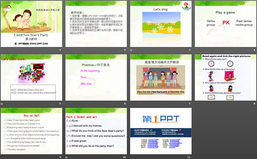Click 'Verbs group' text on slide 4
The image size is (257, 159).
[x=211, y=23]
